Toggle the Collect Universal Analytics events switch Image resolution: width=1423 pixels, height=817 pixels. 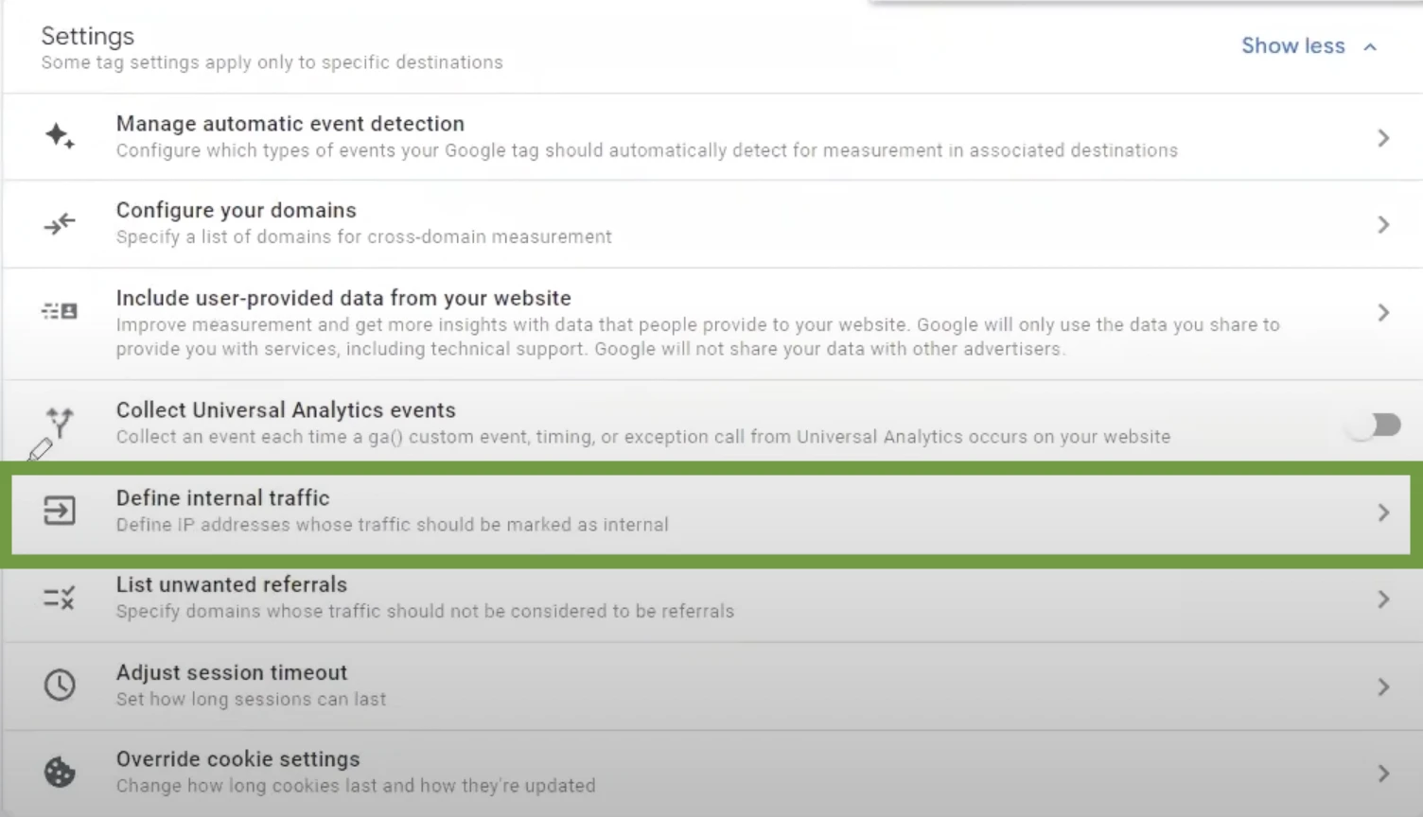[1377, 425]
